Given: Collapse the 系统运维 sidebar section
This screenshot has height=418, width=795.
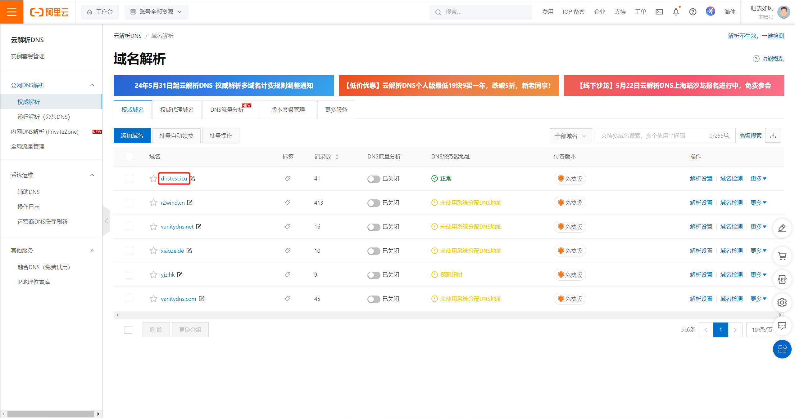Looking at the screenshot, I should point(92,175).
